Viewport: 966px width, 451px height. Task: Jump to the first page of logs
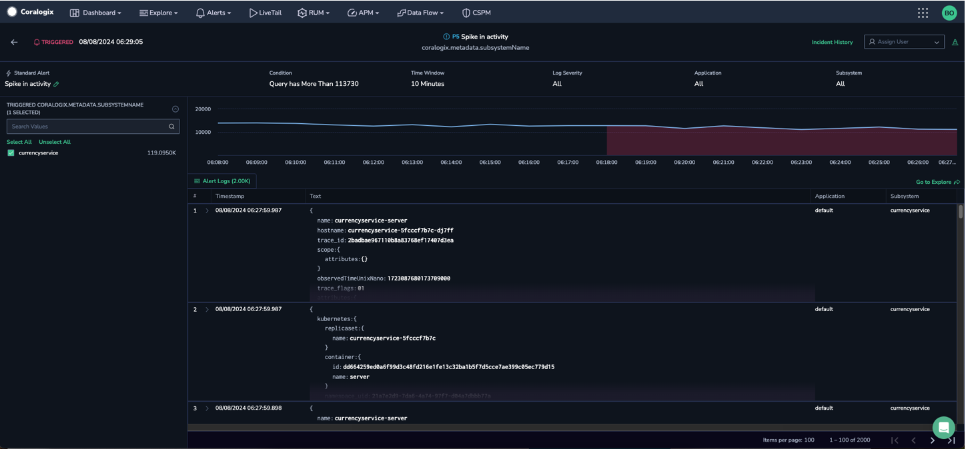pos(895,440)
